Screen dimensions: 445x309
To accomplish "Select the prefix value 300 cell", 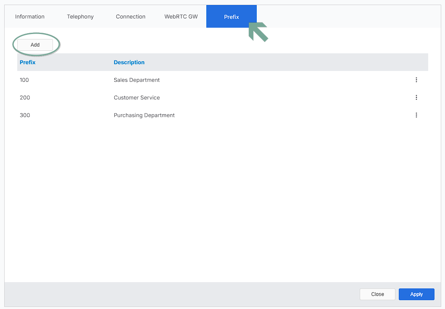I will [x=25, y=115].
